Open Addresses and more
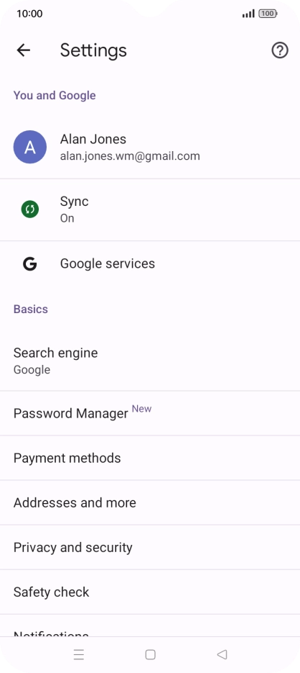Screen dimensions: 300x673 tap(150, 502)
